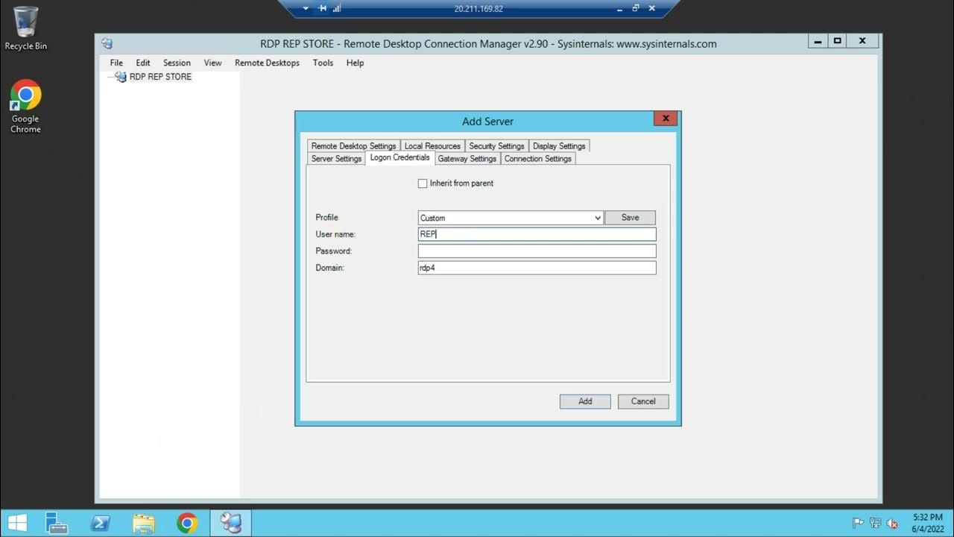Viewport: 954px width, 537px height.
Task: Maximize the RDCMan main window
Action: [x=837, y=41]
